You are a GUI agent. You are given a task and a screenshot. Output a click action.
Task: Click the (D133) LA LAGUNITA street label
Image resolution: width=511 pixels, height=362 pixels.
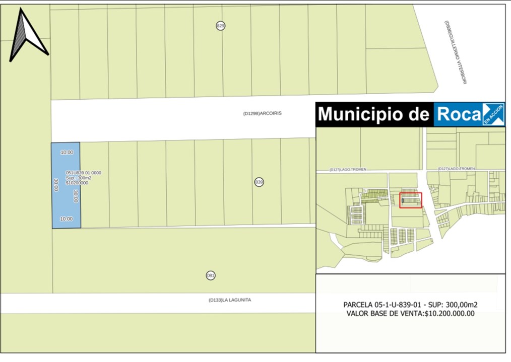(x=230, y=300)
